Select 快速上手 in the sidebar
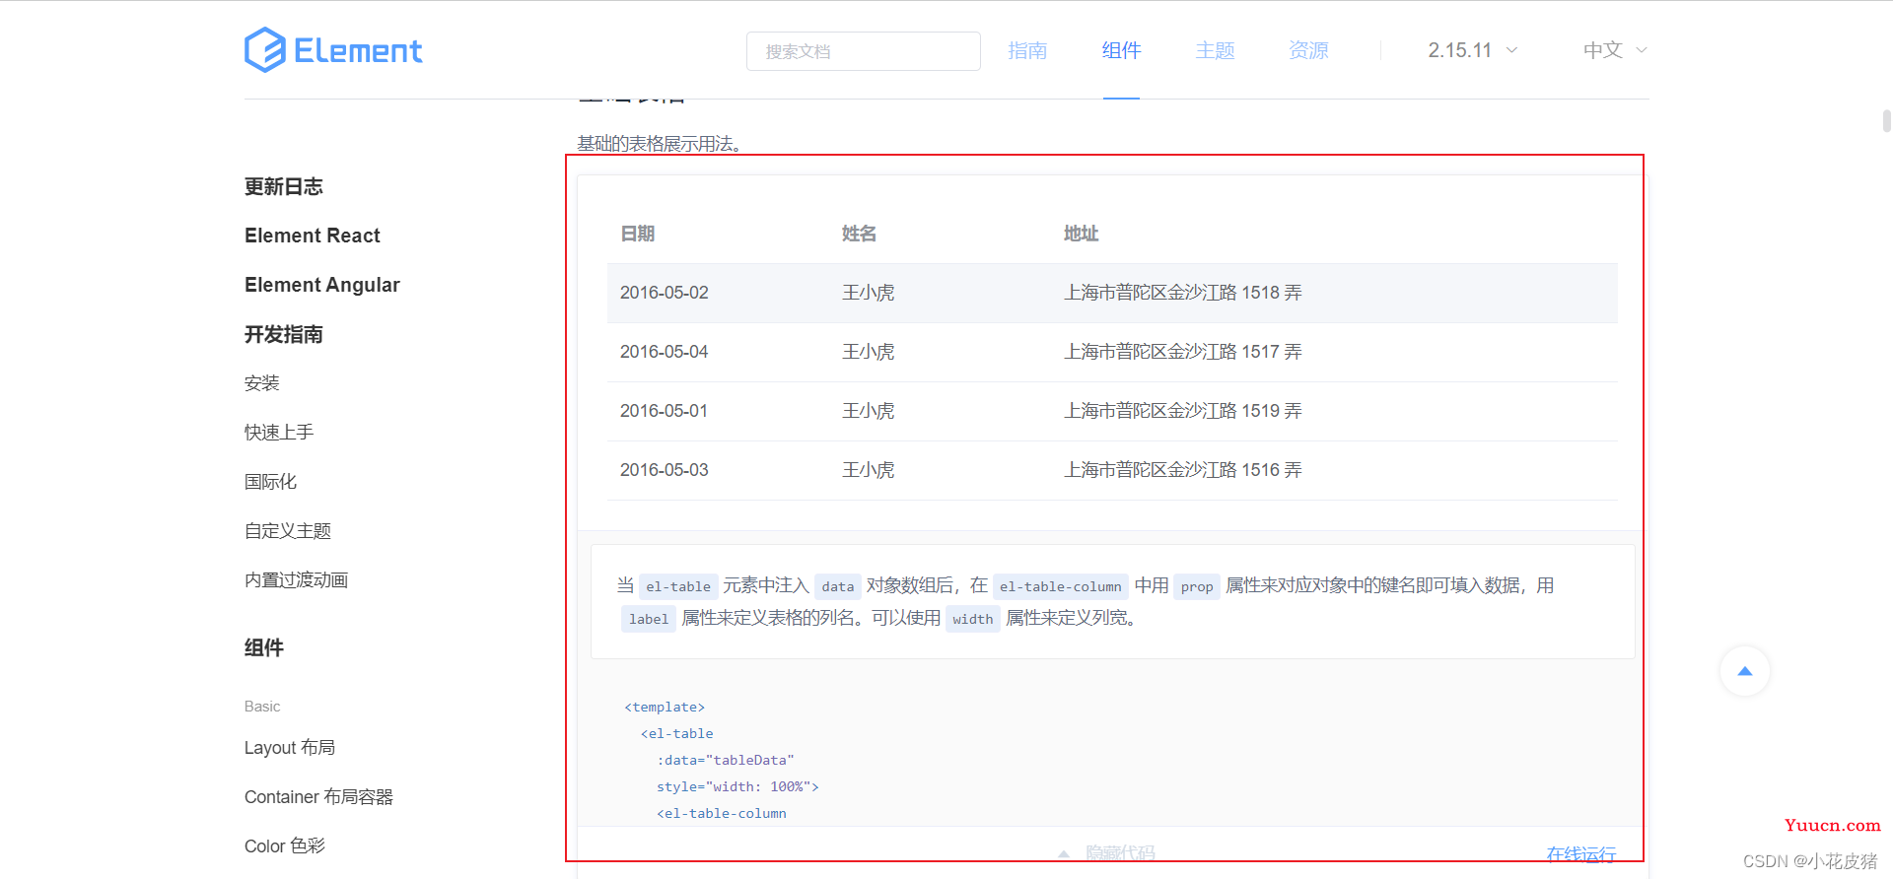 [279, 433]
